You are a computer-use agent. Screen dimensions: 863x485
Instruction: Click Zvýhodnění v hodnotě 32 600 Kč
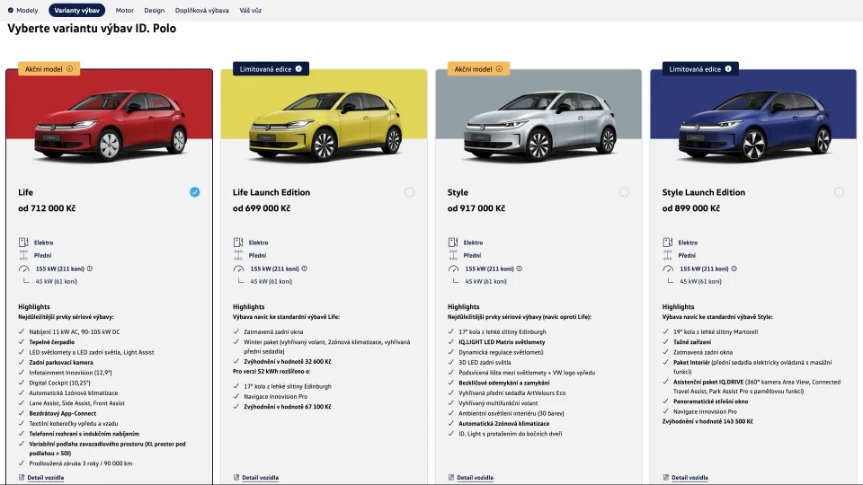coord(288,362)
